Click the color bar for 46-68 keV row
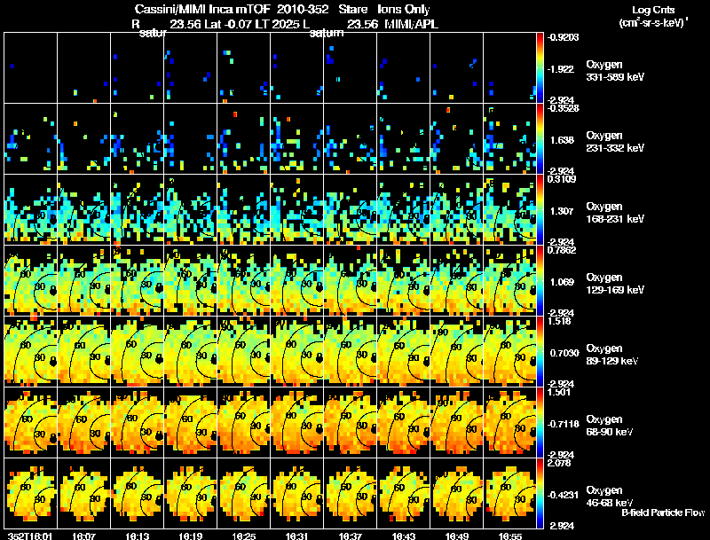The height and width of the screenshot is (540, 710). pos(540,493)
